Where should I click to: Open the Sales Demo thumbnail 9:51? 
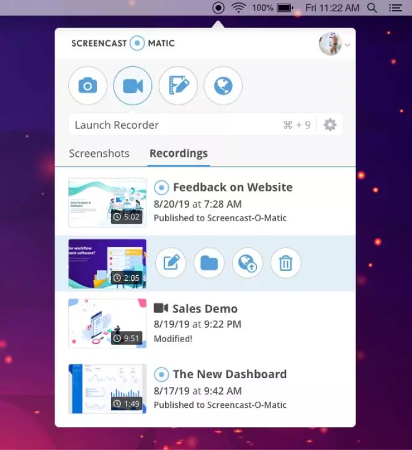[x=107, y=324]
